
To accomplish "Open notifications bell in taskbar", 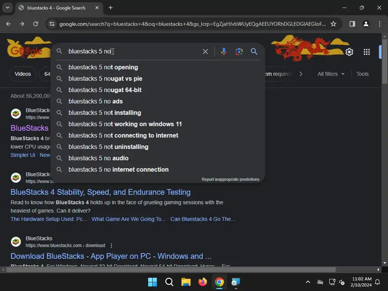I will 377,282.
